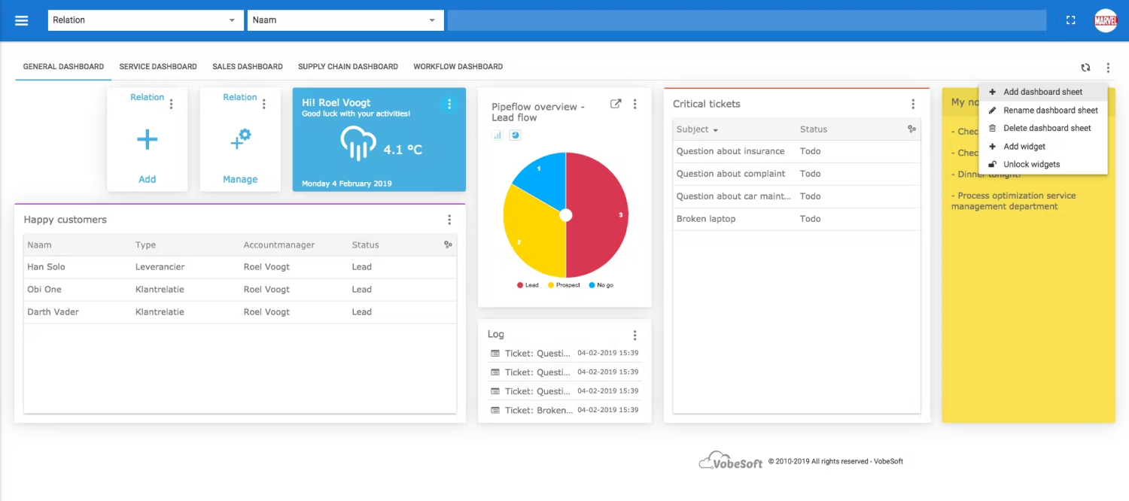Toggle No go series in pie legend
This screenshot has width=1129, height=501.
click(x=601, y=285)
